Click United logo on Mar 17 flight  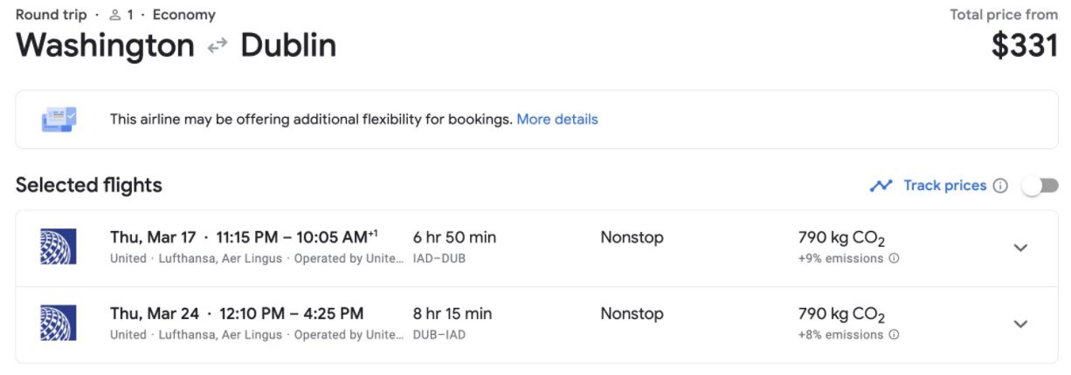[59, 247]
